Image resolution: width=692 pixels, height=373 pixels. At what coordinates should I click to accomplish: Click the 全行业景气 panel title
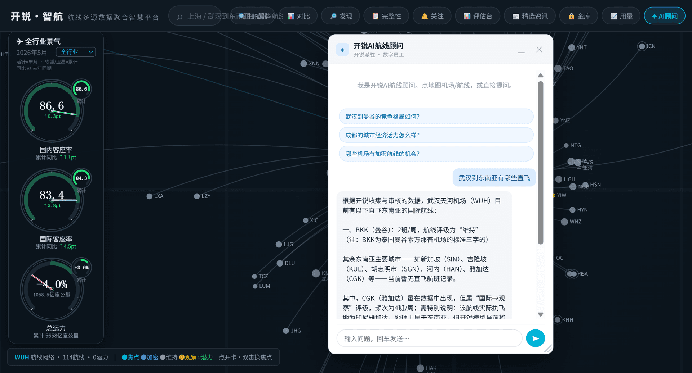pos(39,41)
